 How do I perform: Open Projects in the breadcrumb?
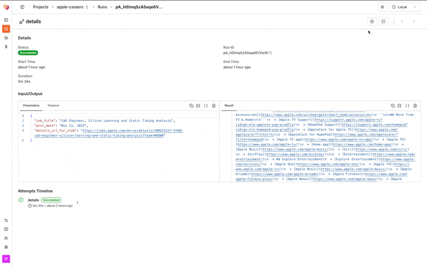(41, 7)
